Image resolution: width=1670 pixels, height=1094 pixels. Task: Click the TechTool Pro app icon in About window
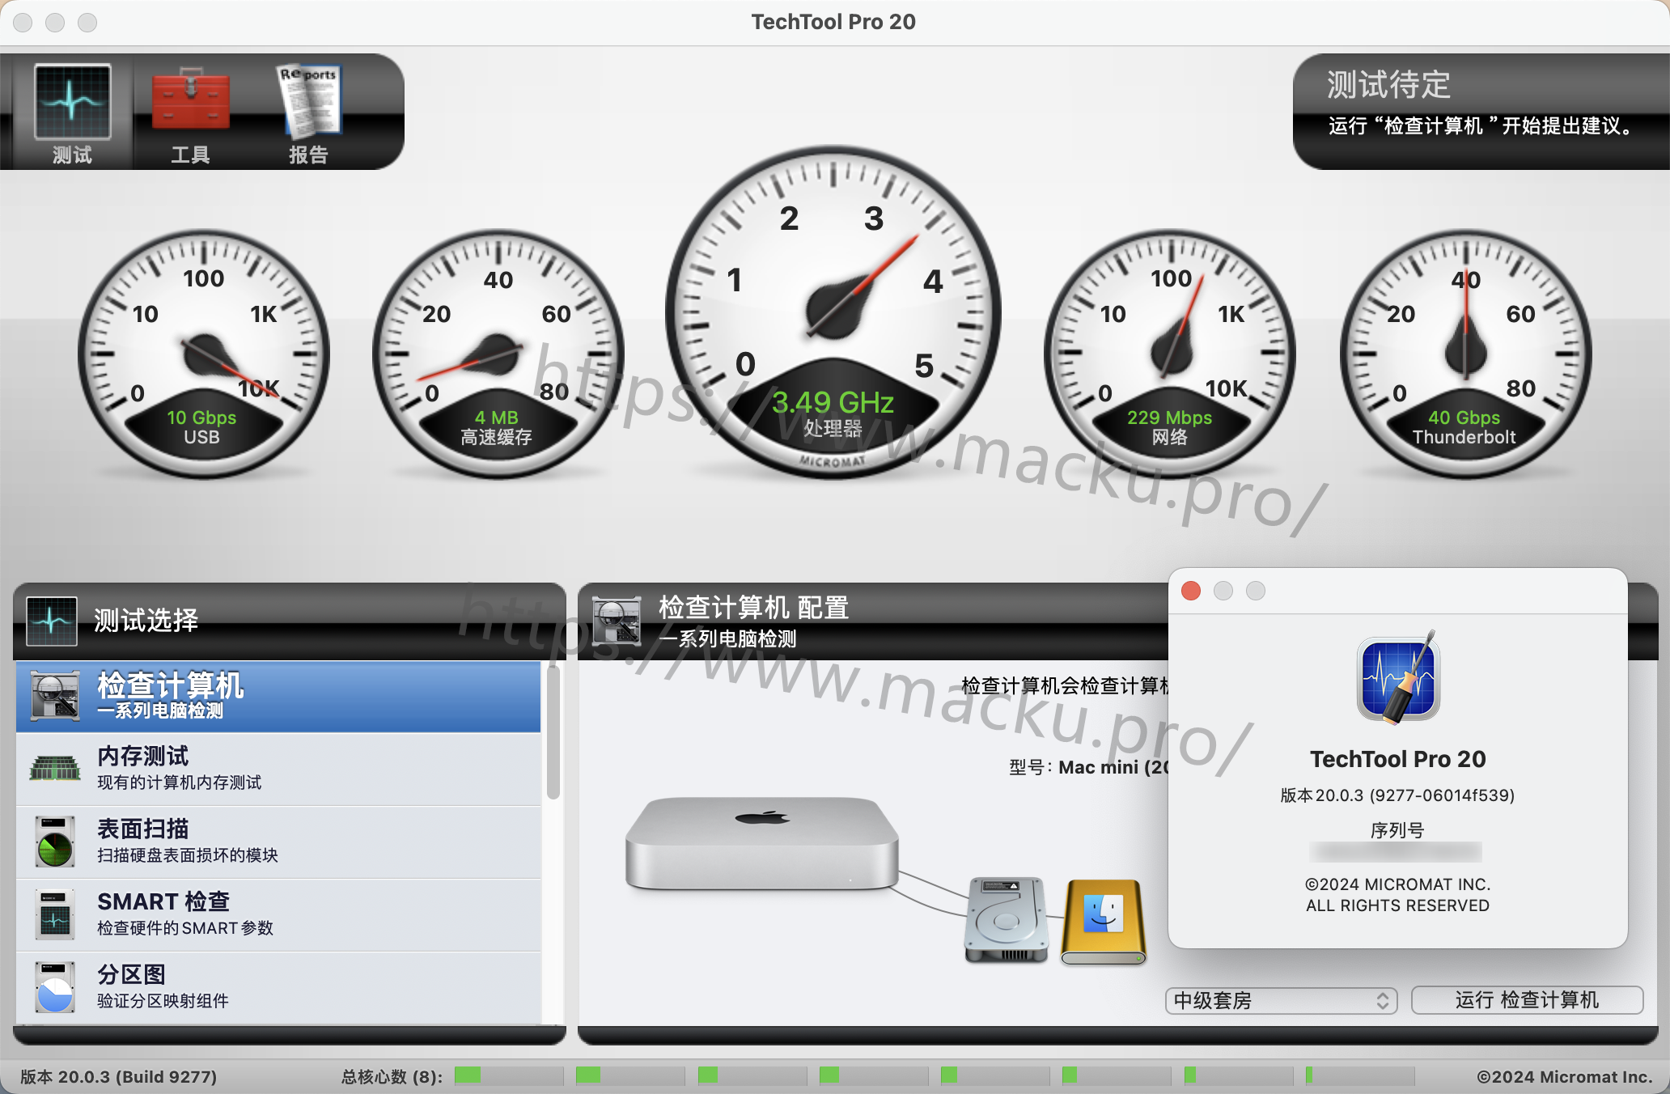tap(1398, 678)
